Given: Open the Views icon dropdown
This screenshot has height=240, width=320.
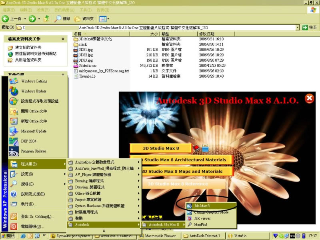Looking at the screenshot, I should pyautogui.click(x=104, y=19).
